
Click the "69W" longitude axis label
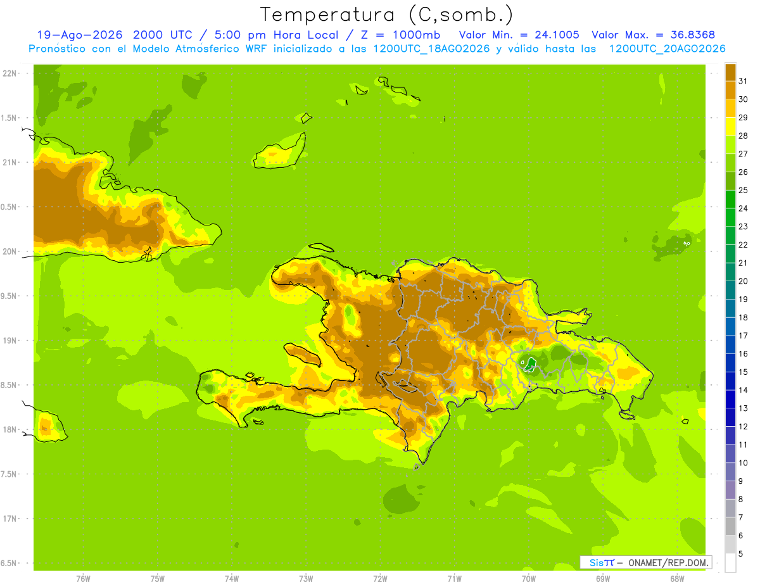pyautogui.click(x=603, y=578)
